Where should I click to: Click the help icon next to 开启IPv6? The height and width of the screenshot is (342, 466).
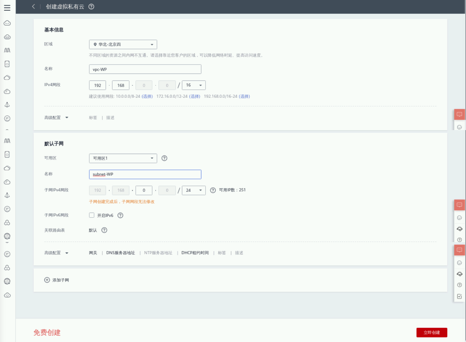tap(120, 215)
